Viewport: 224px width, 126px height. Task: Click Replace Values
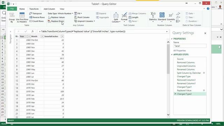(56, 17)
